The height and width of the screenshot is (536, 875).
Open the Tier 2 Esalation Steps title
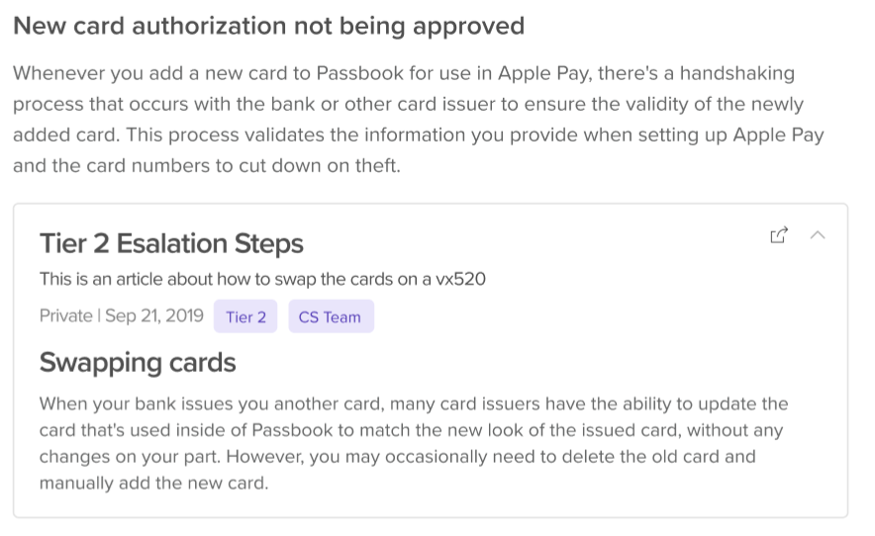[171, 243]
